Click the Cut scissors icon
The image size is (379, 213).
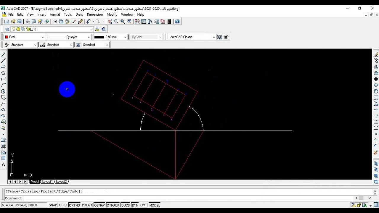click(x=55, y=21)
